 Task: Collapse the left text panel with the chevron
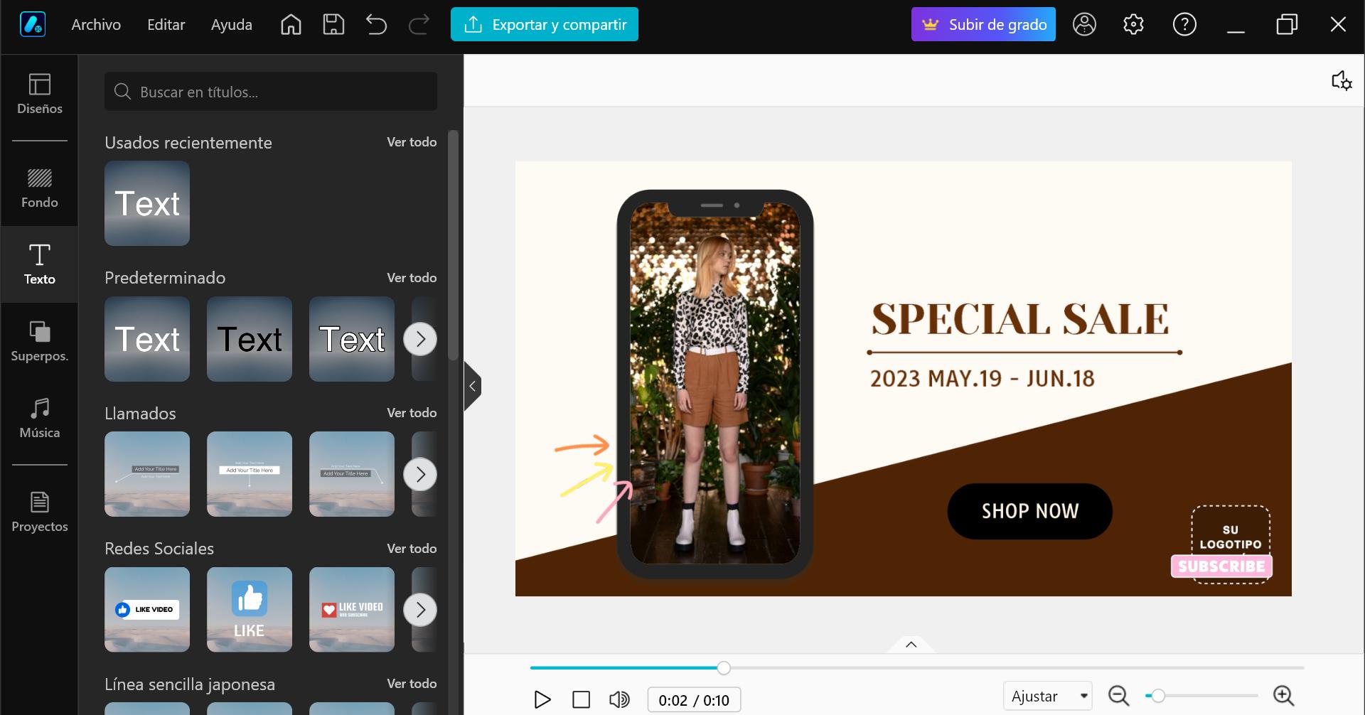(471, 385)
